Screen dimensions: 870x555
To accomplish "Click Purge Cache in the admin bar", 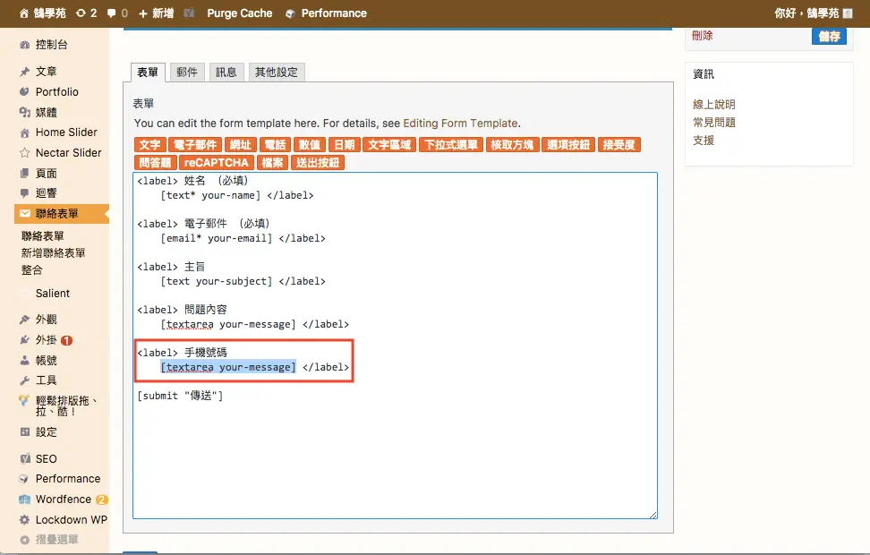I will point(240,13).
